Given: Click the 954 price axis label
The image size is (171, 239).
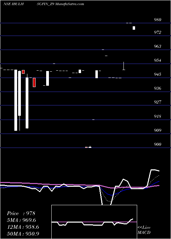Looking at the screenshot, I should pos(158,60).
